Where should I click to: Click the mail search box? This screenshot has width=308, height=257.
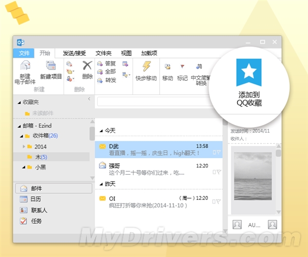[x=154, y=102]
